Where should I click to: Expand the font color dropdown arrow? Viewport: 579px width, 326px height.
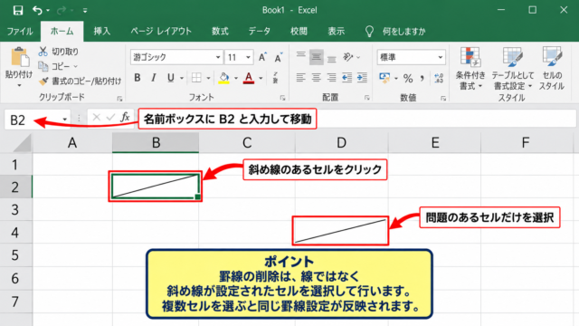tap(261, 78)
